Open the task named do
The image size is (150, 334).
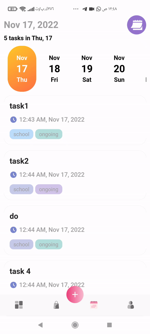(75, 220)
